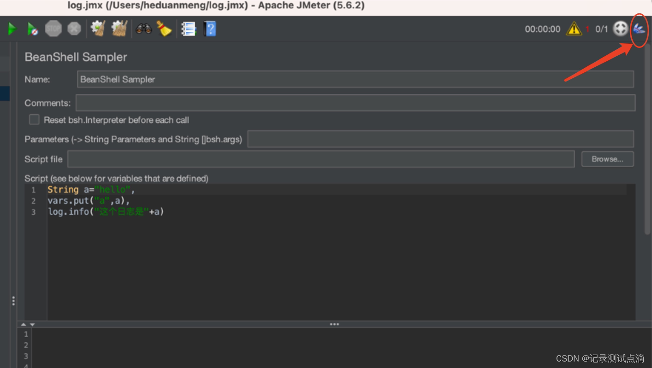Viewport: 652px width, 368px height.
Task: Click script line starting with log.info
Action: click(x=106, y=212)
